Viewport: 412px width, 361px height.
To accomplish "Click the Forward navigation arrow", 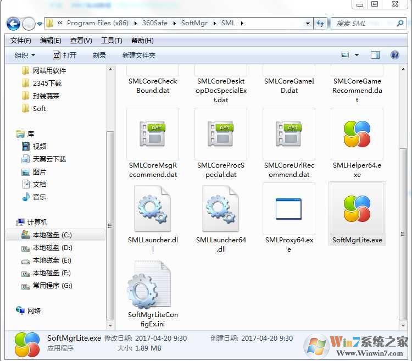I will (29, 24).
